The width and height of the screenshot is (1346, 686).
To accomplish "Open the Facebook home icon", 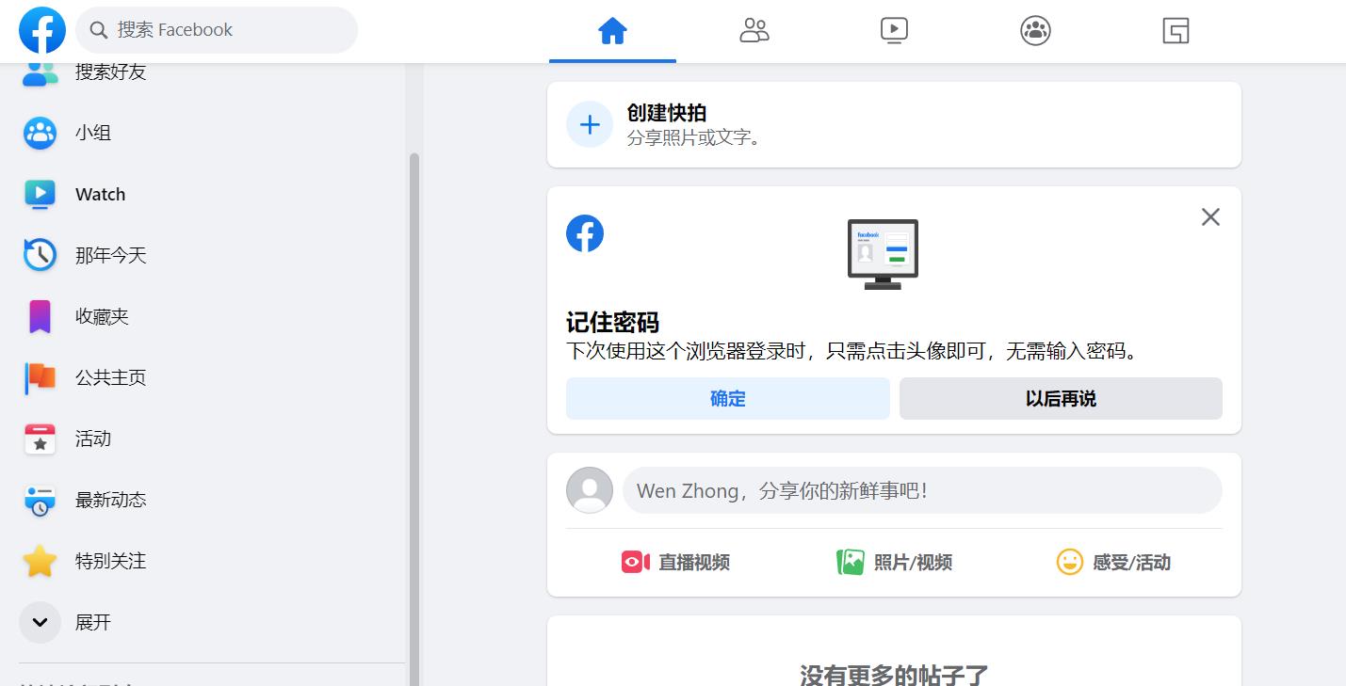I will [612, 29].
